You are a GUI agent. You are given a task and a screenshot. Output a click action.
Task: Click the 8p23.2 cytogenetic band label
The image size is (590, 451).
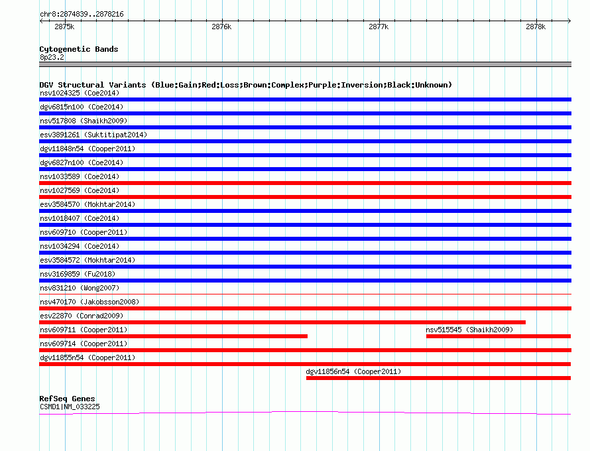(x=52, y=57)
